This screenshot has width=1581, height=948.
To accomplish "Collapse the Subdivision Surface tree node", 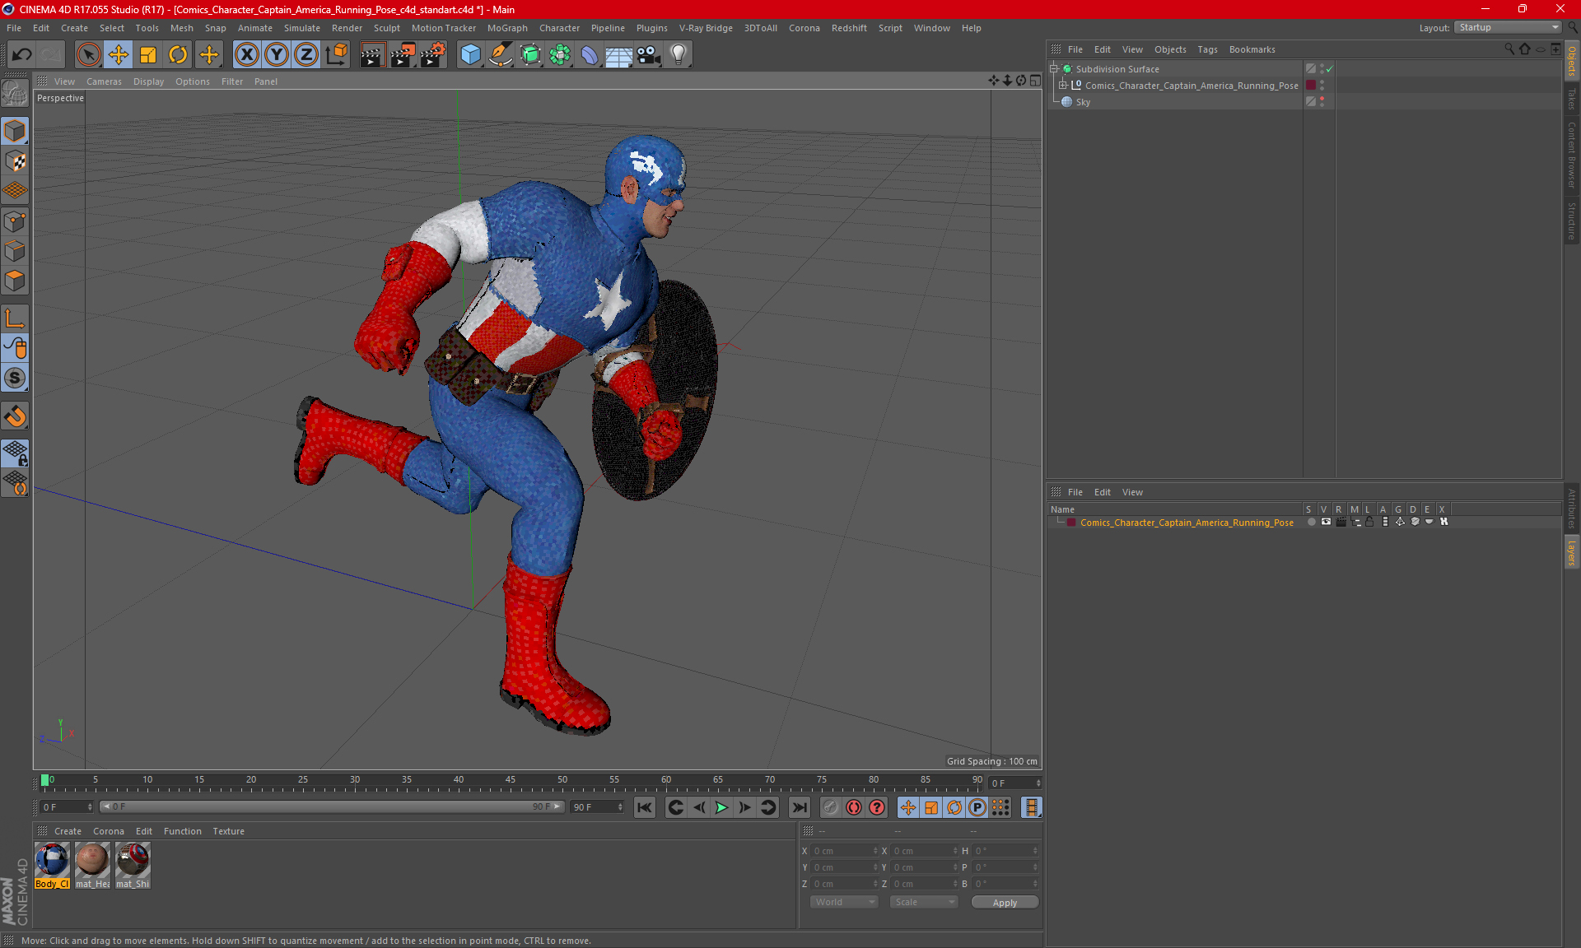I will [1053, 69].
